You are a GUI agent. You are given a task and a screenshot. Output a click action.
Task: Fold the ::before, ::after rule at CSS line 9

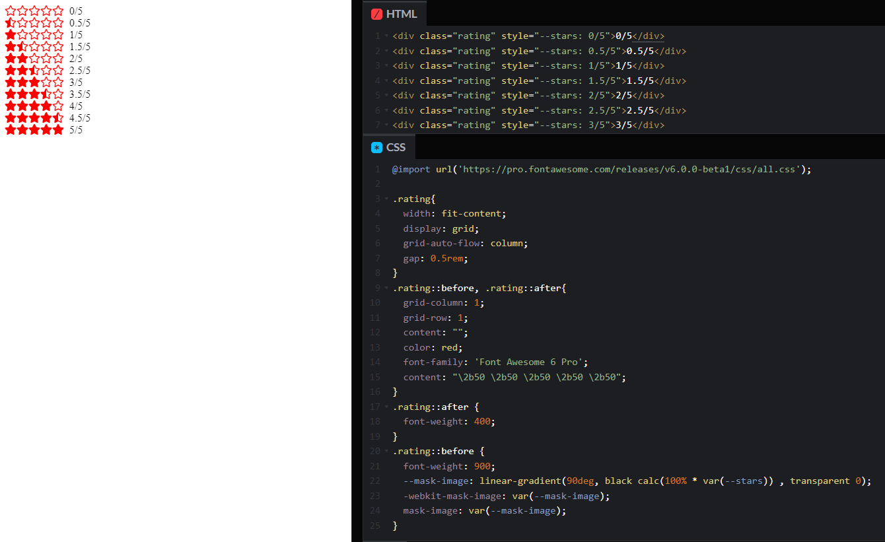(386, 288)
